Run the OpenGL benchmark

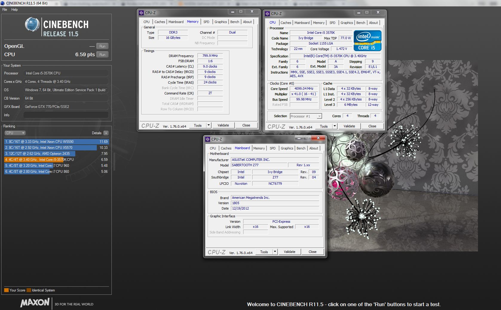click(x=102, y=46)
